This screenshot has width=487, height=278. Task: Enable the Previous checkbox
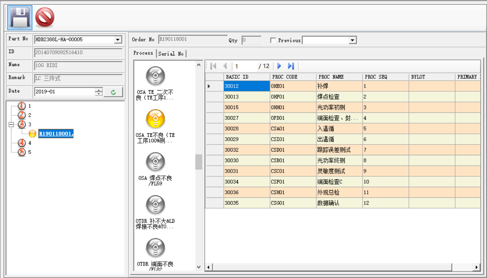pos(273,40)
